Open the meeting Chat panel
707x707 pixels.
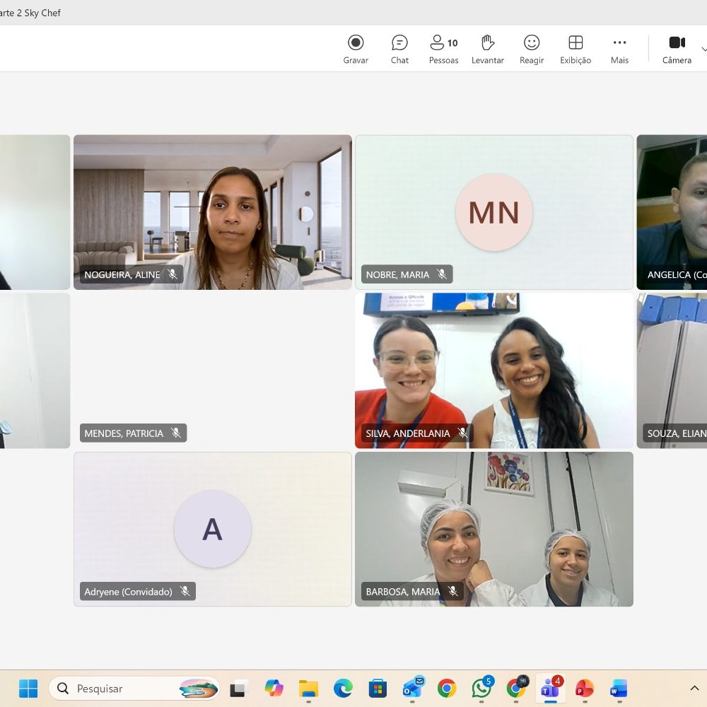pos(399,49)
